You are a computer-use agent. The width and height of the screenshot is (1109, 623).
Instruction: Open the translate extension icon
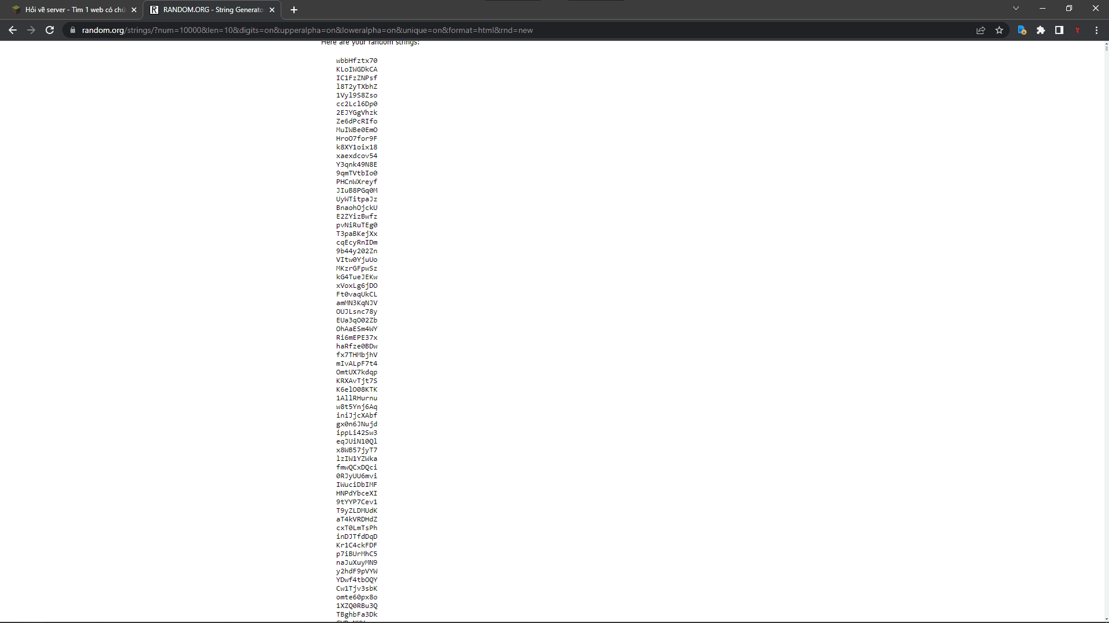(1022, 30)
